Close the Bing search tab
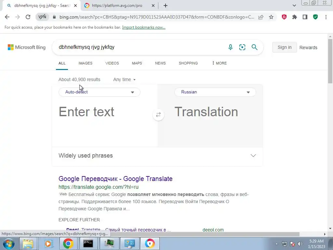The height and width of the screenshot is (250, 333). [x=75, y=6]
